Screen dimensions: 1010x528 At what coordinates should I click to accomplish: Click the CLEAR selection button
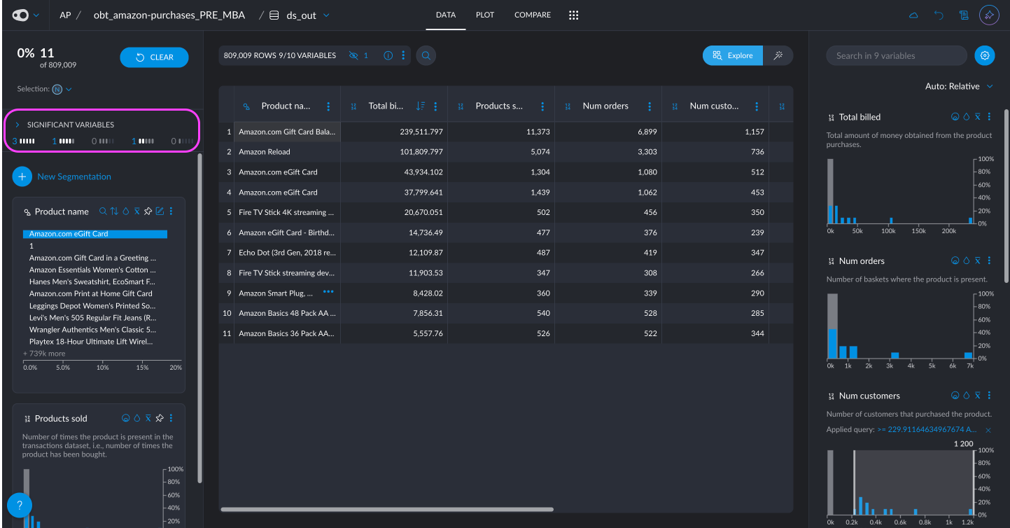coord(154,57)
